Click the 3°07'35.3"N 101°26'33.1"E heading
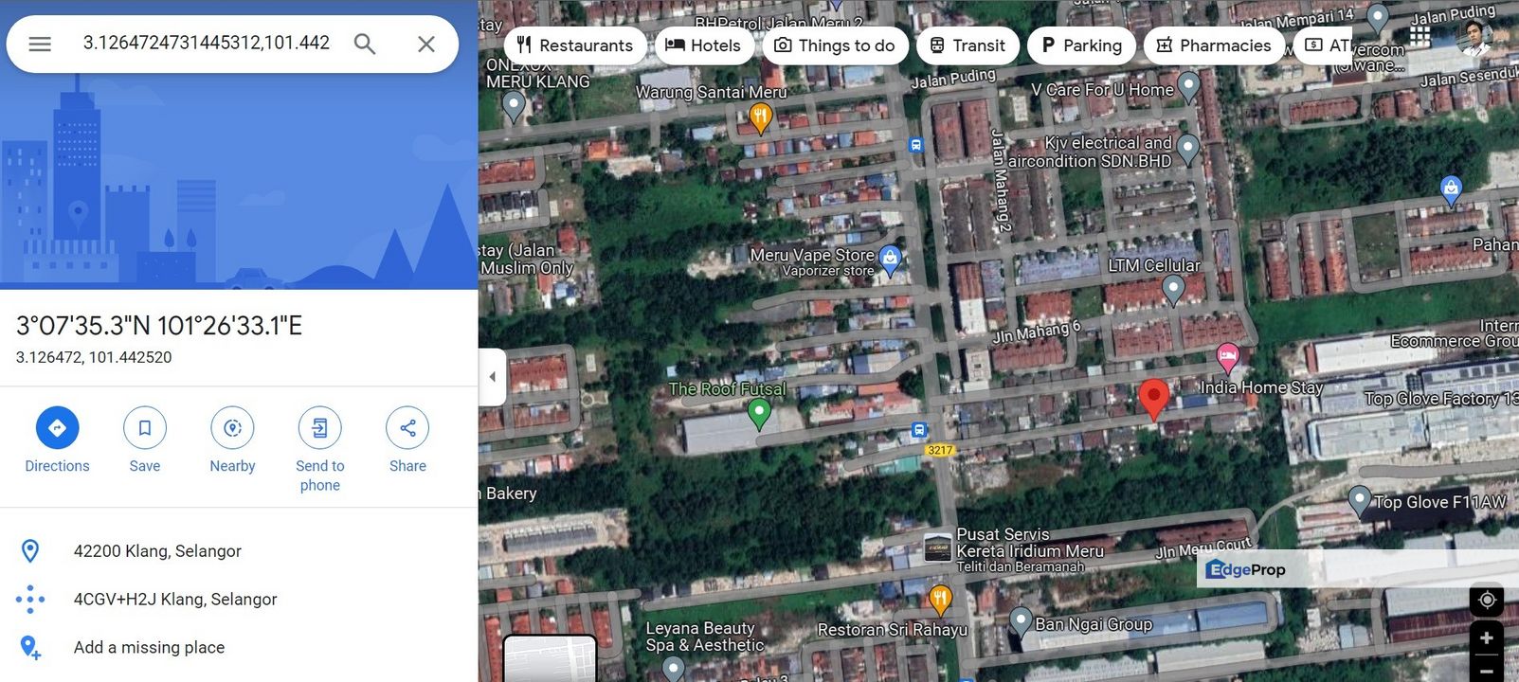This screenshot has height=682, width=1519. click(x=159, y=326)
